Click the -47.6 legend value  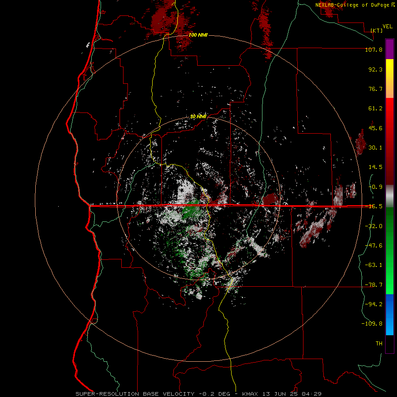(374, 246)
